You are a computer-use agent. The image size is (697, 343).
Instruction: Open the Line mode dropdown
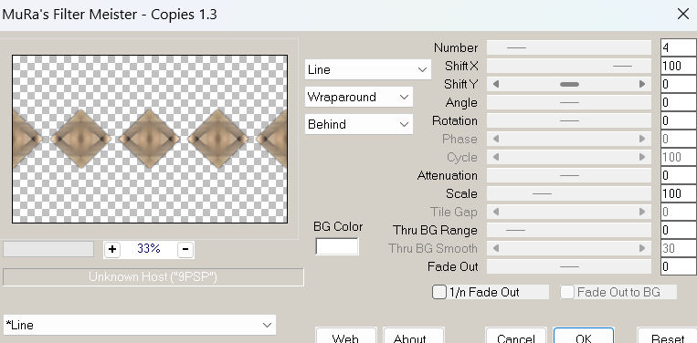coord(367,69)
